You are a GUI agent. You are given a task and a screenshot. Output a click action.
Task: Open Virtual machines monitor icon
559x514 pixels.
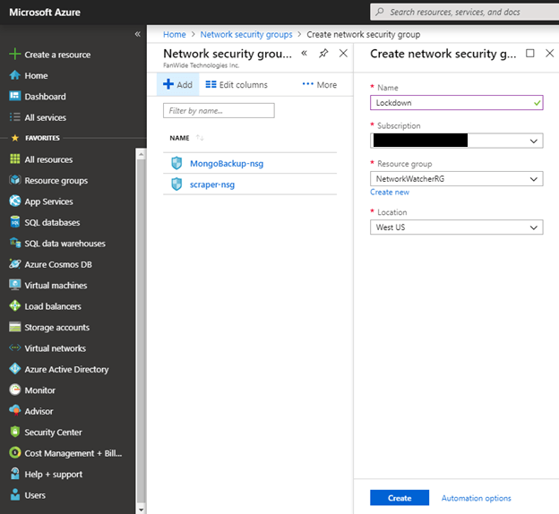click(x=15, y=285)
